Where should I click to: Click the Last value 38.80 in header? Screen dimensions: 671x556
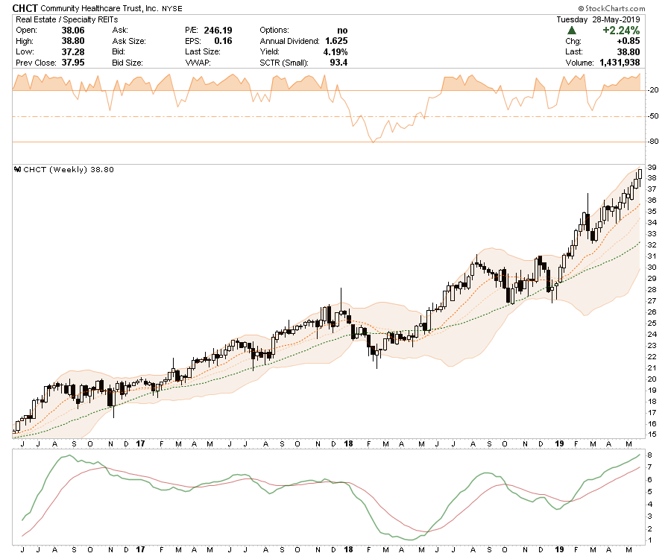pos(629,51)
